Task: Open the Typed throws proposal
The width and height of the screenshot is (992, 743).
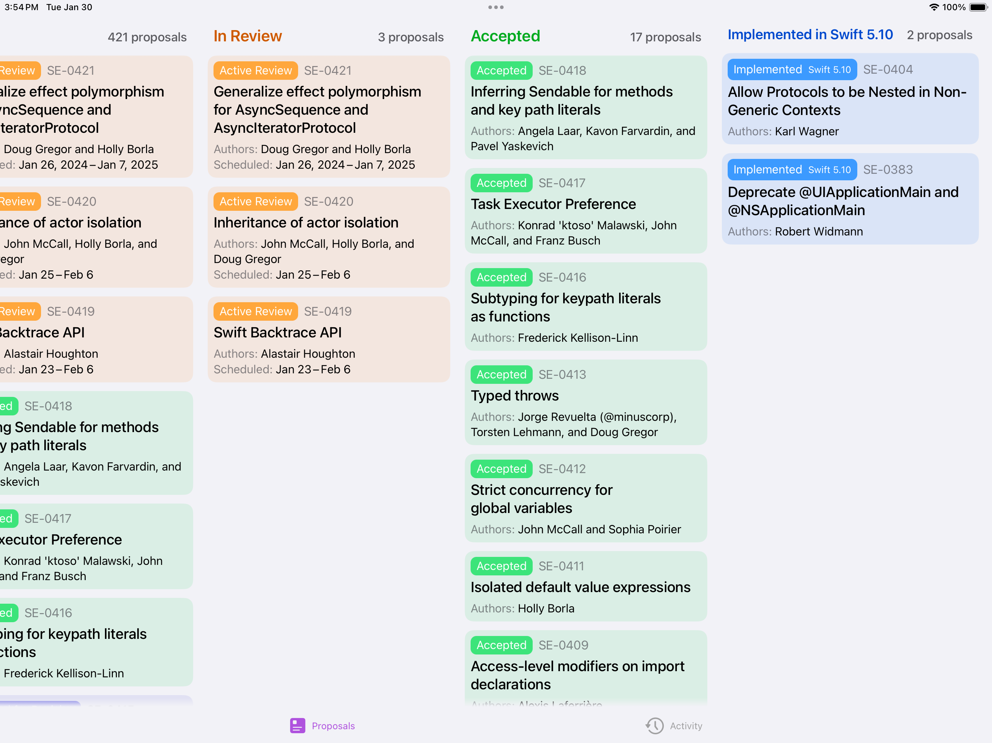Action: [x=586, y=402]
